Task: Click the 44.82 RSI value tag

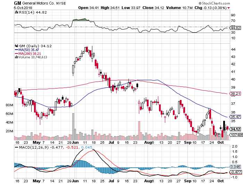Action: click(235, 28)
